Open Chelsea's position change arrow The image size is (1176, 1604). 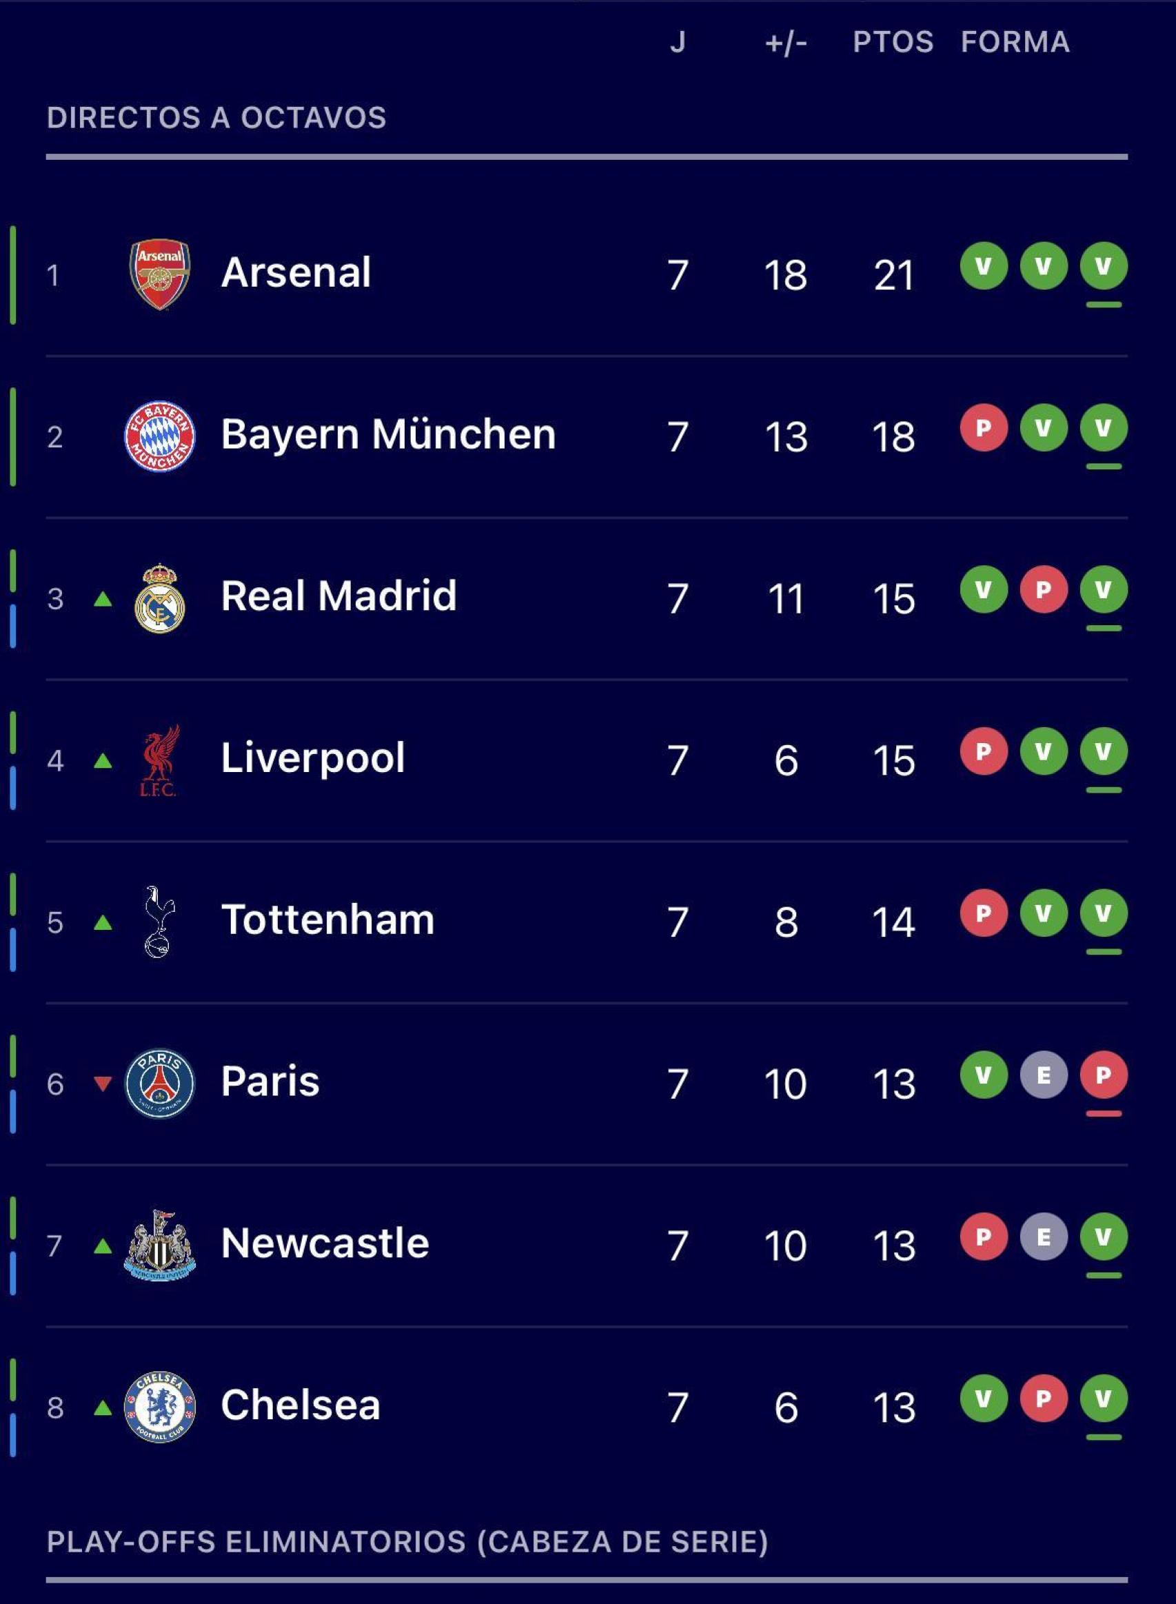pyautogui.click(x=103, y=1408)
